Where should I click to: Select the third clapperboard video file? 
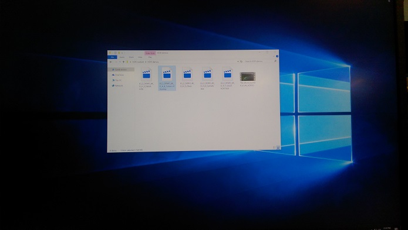click(x=187, y=77)
